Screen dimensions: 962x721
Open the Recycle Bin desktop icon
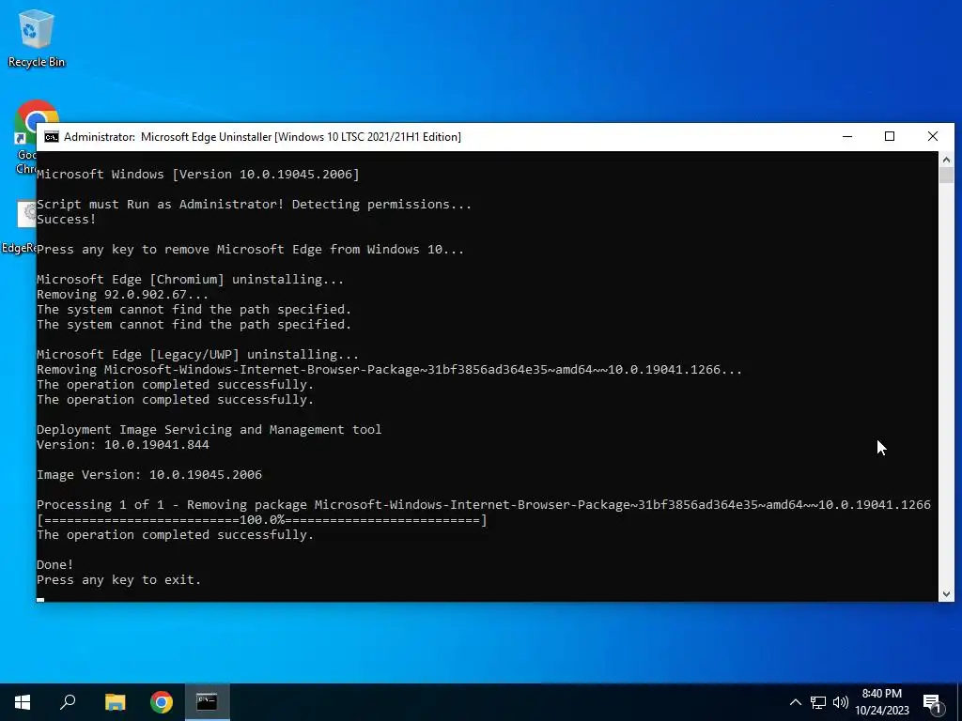(37, 37)
